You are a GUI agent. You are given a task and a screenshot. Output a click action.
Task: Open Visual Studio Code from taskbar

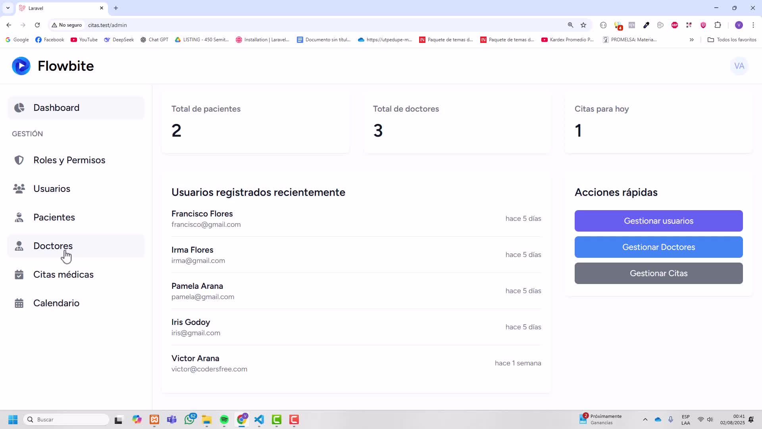(x=259, y=419)
